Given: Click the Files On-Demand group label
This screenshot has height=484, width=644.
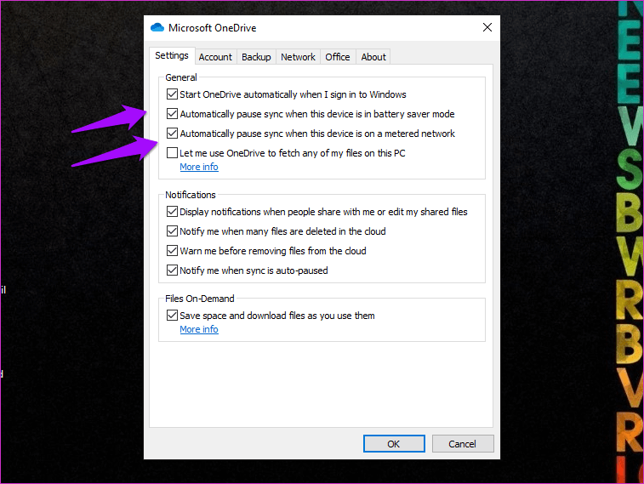Looking at the screenshot, I should coord(200,299).
